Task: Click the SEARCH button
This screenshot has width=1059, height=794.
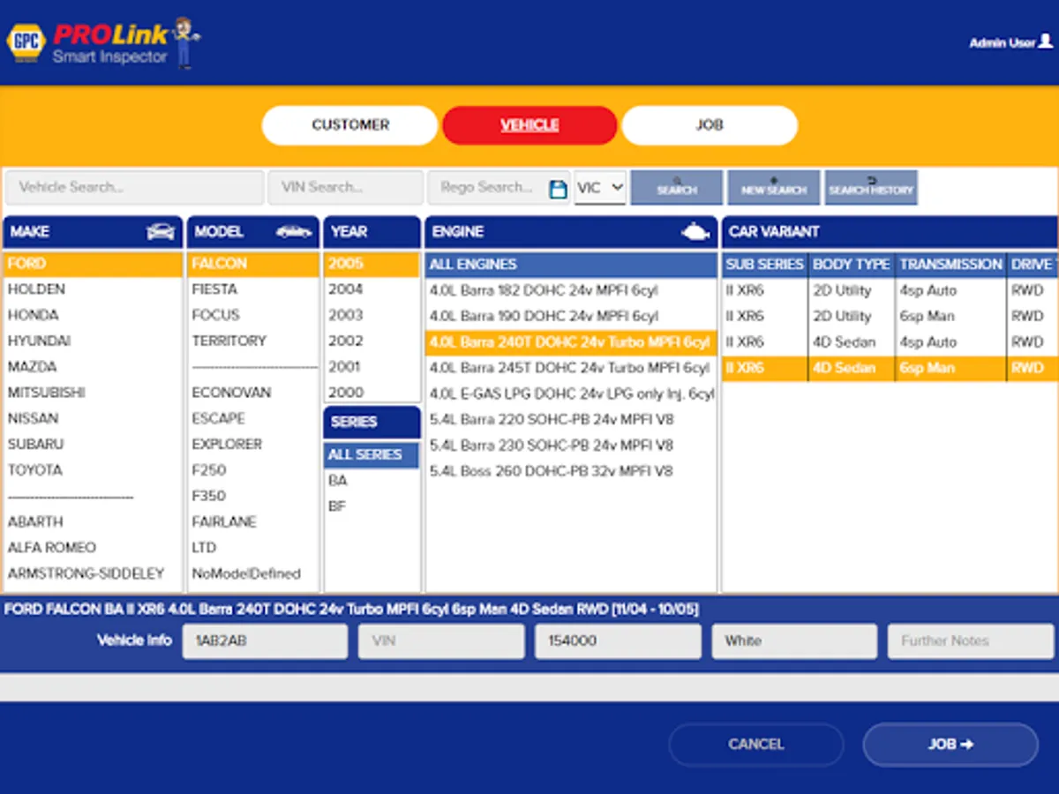Action: click(x=677, y=188)
